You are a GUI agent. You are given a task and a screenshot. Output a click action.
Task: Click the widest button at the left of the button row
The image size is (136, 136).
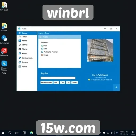46,83
